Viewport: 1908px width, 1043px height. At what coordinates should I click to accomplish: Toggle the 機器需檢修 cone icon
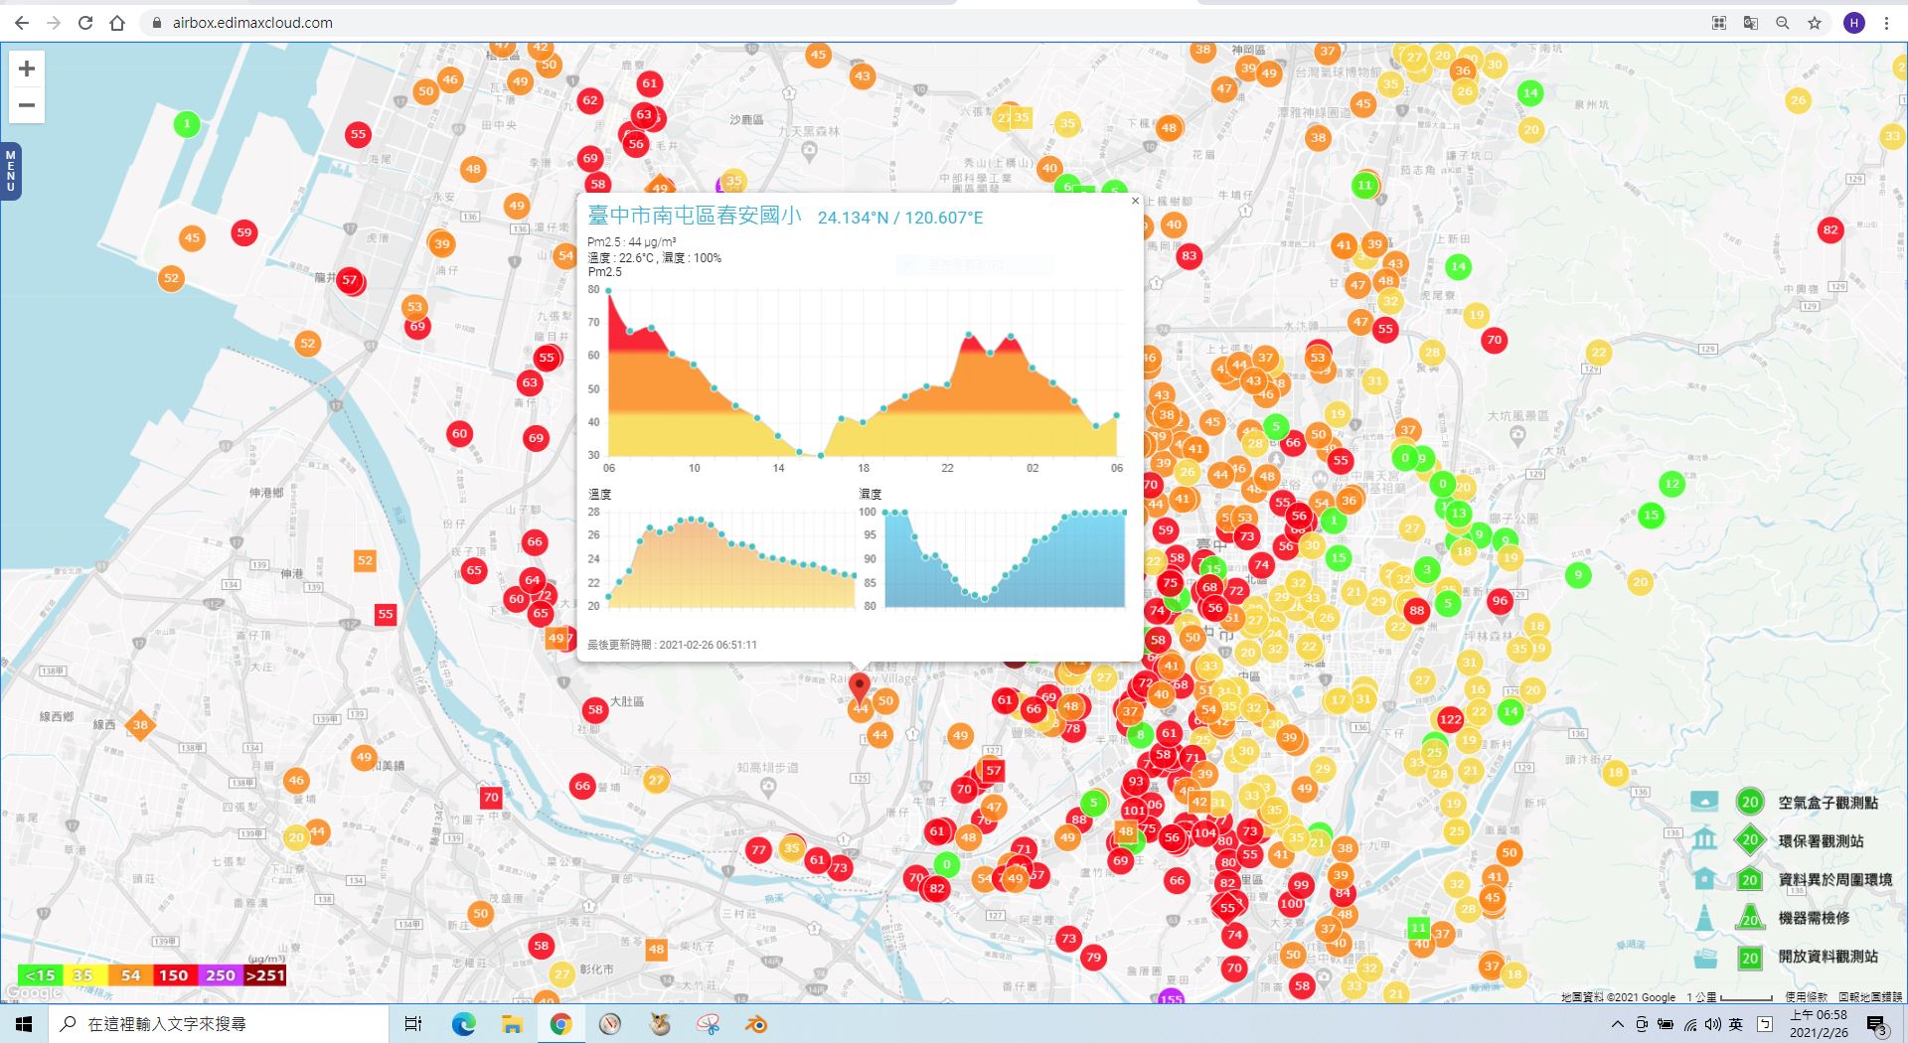(1704, 918)
